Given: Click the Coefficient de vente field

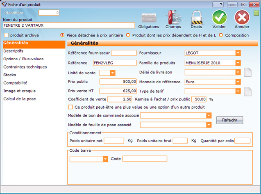Looking at the screenshot, I should 120,99.
